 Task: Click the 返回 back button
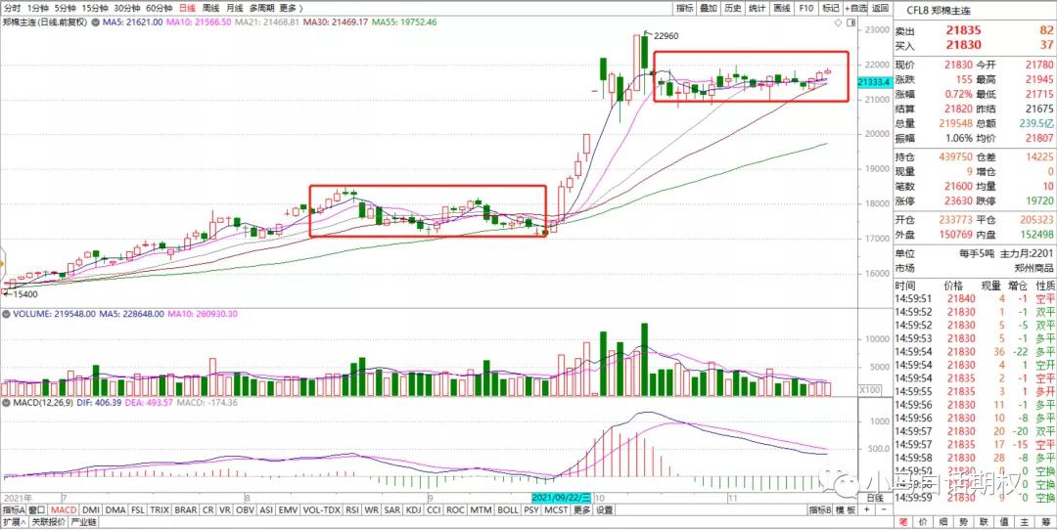click(x=881, y=7)
